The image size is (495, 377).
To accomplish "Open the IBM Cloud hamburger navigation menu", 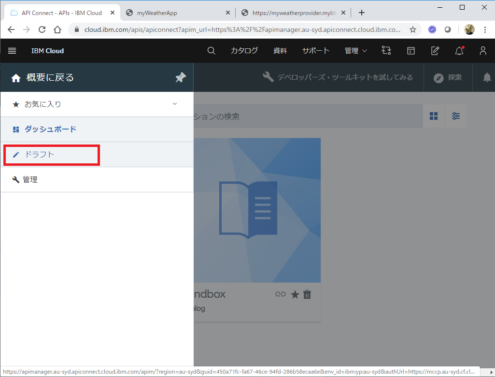I will [12, 51].
